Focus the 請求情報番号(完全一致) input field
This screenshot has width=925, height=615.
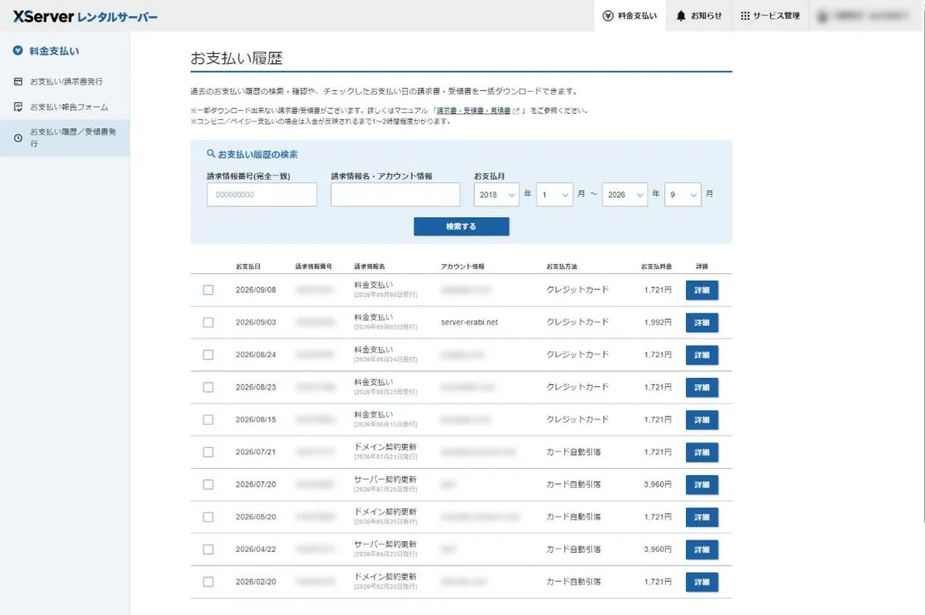tap(262, 195)
